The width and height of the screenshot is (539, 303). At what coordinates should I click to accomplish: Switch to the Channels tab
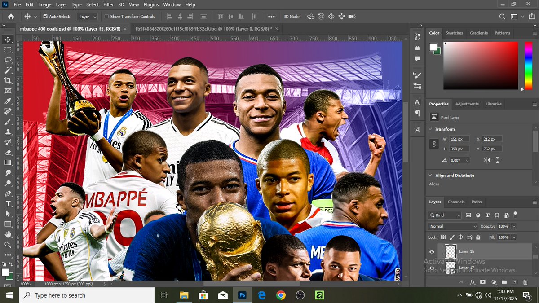pyautogui.click(x=456, y=202)
